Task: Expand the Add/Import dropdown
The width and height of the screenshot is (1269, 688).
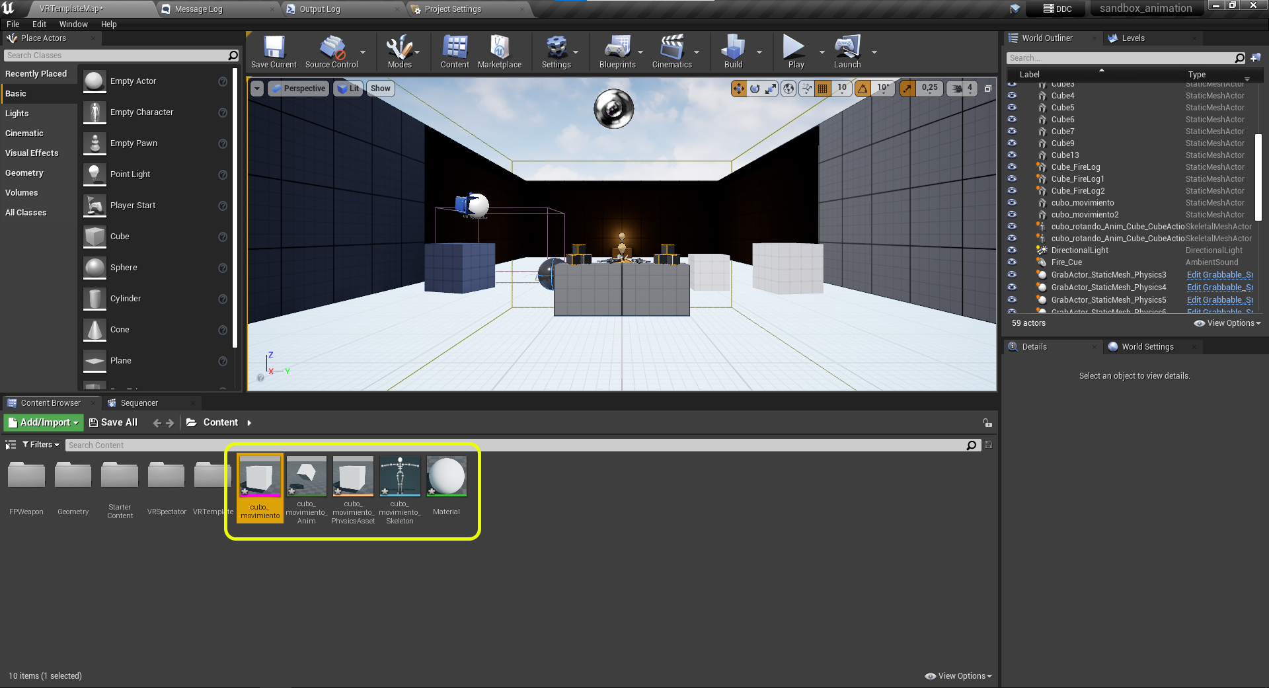Action: pos(44,422)
